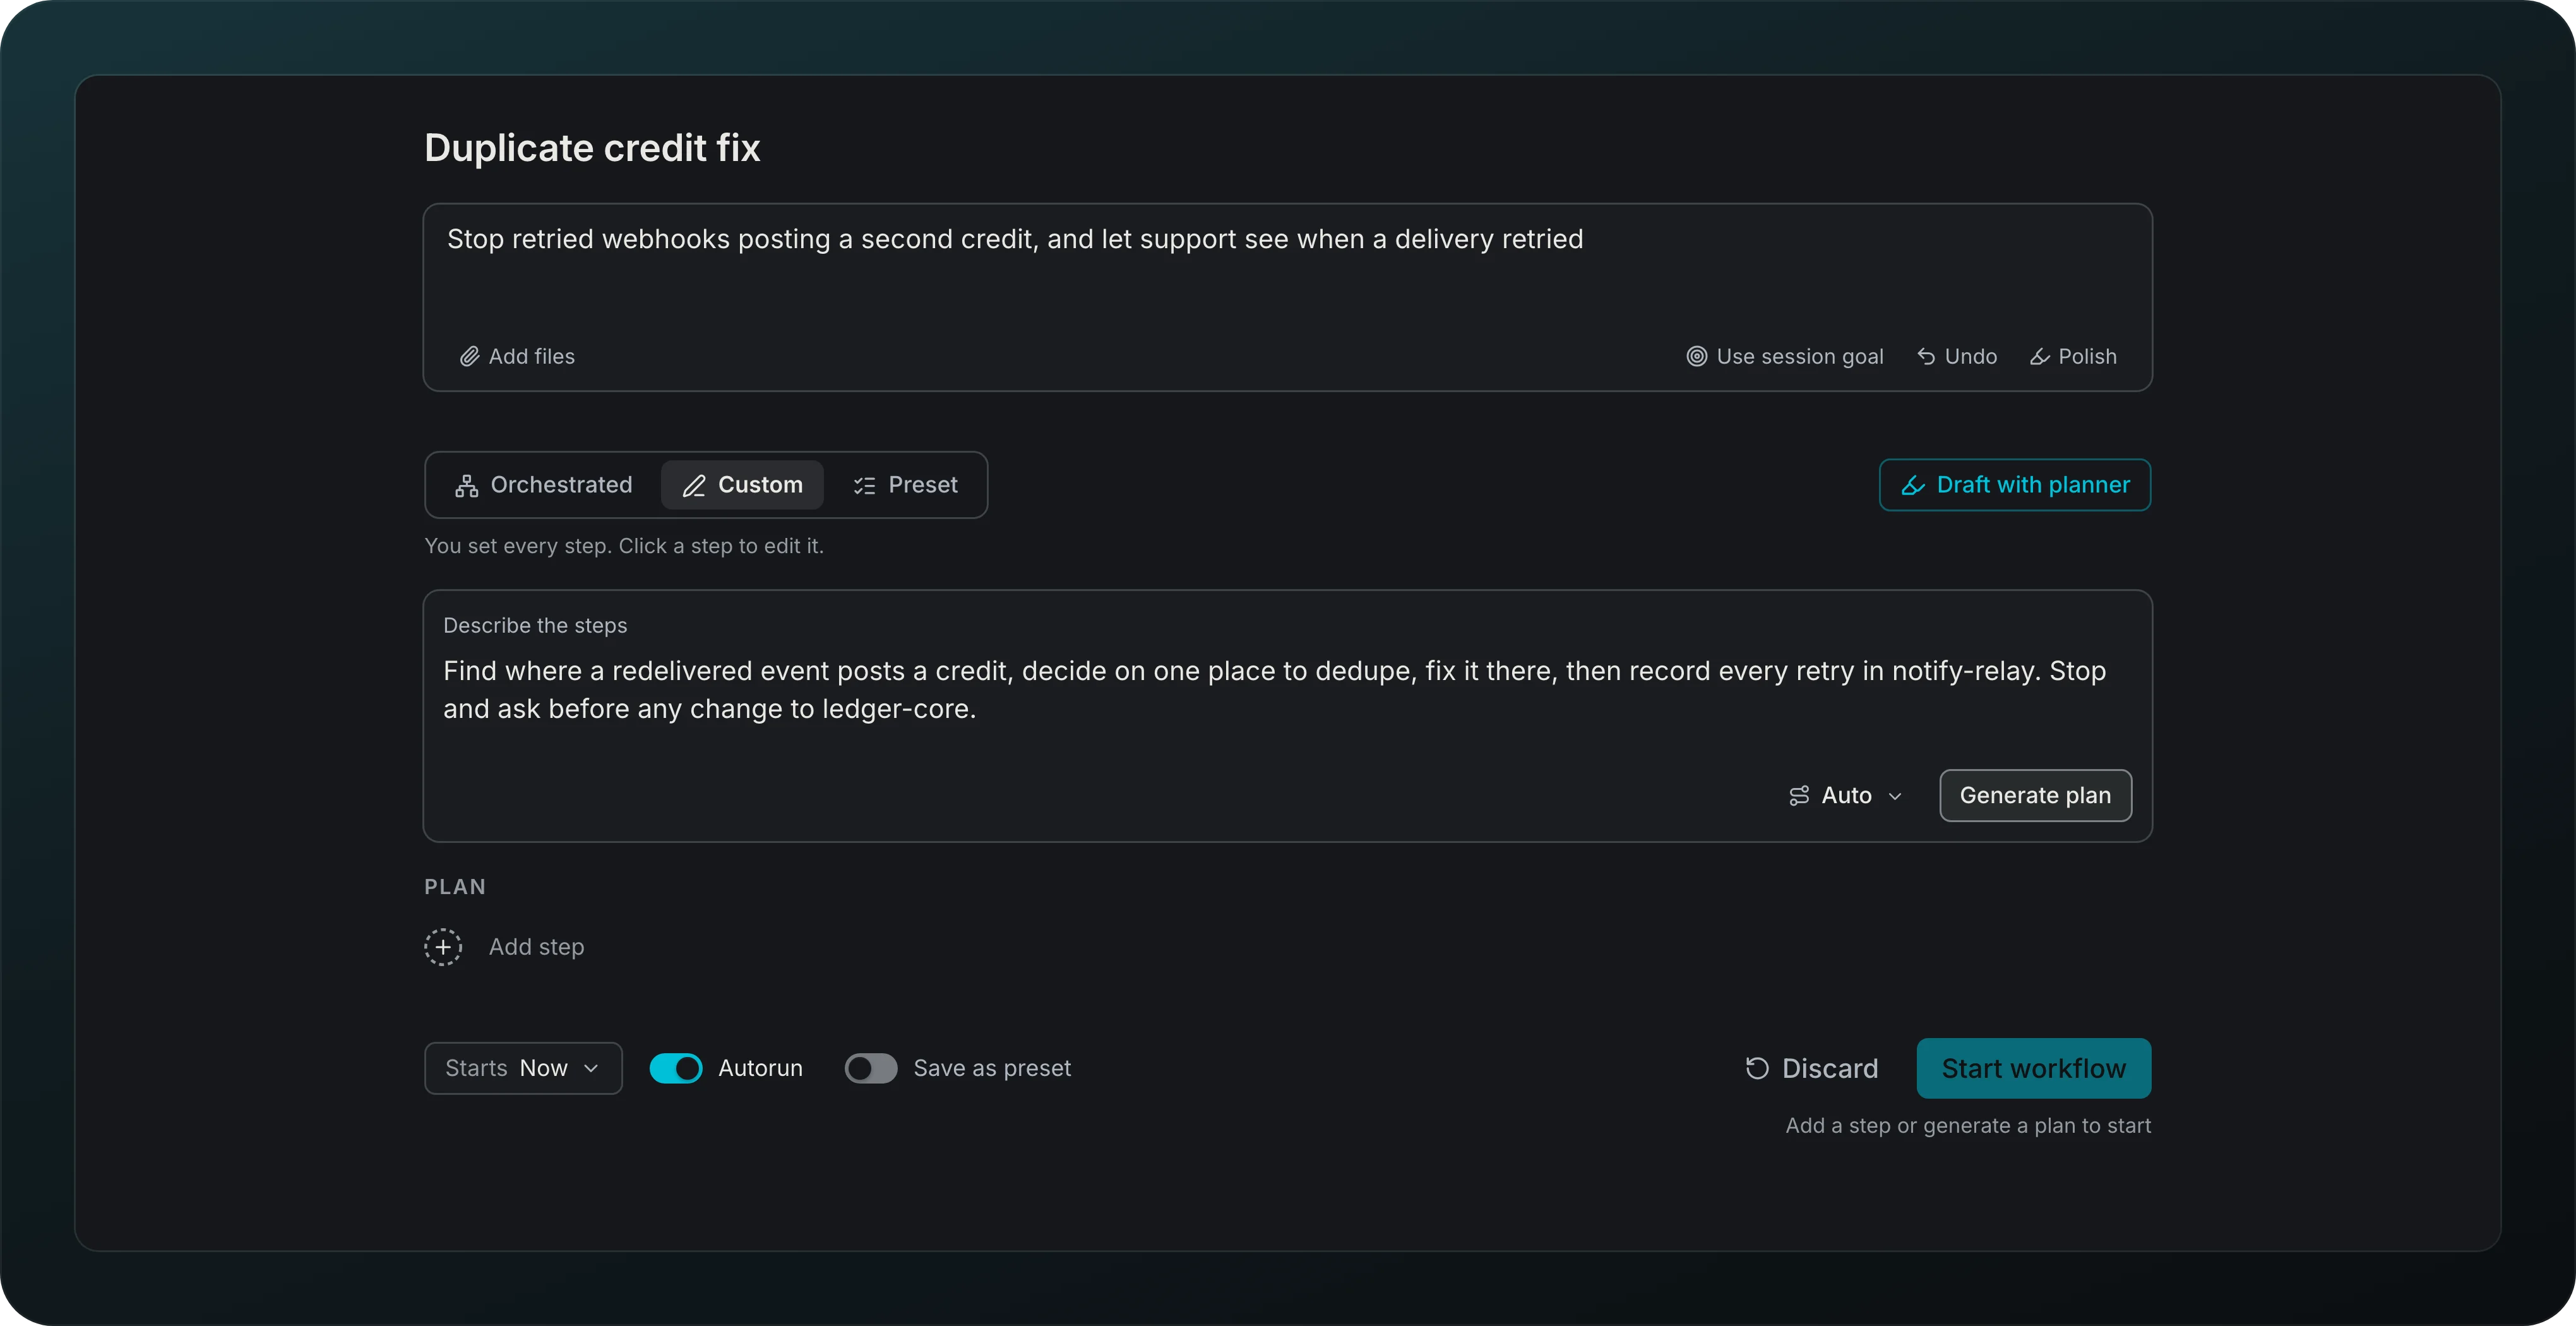The image size is (2576, 1326).
Task: Click the brush icon in Draft with planner
Action: [x=1913, y=486]
